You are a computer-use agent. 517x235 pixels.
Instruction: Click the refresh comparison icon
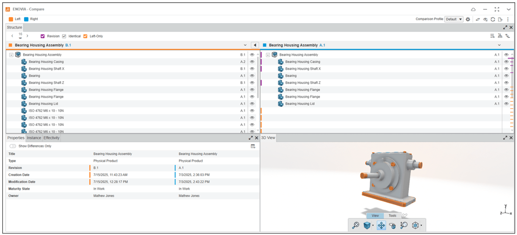pyautogui.click(x=493, y=19)
